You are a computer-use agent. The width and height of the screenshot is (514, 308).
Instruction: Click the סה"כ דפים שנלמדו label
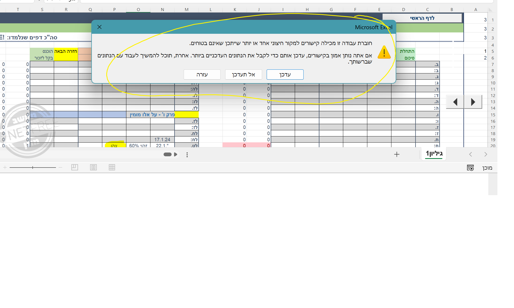click(x=32, y=38)
